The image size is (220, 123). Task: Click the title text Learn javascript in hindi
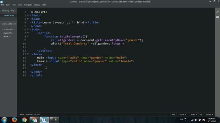tap(64, 23)
